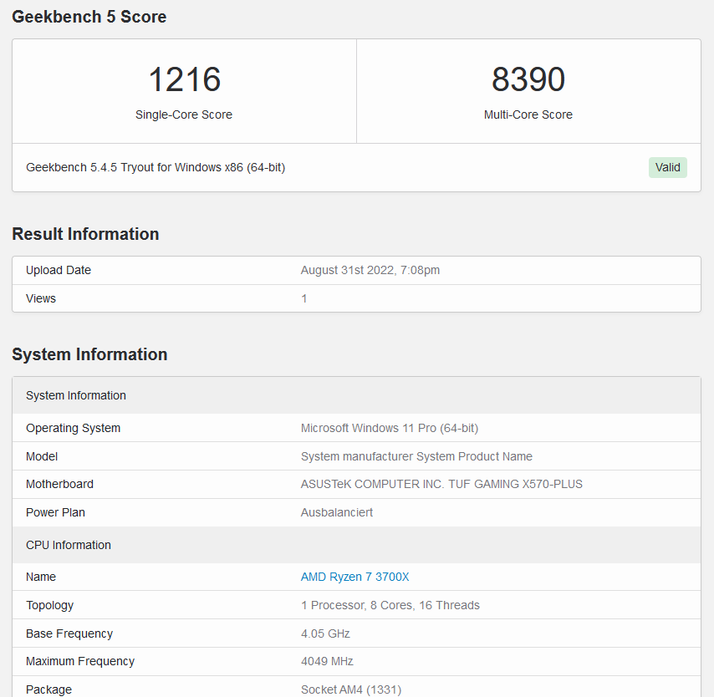
Task: Click the Package row label
Action: (48, 689)
